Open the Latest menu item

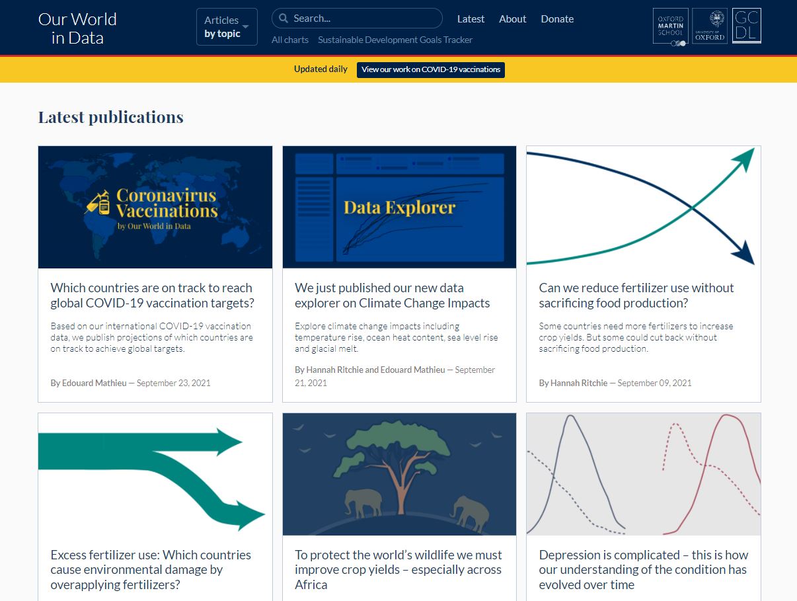[x=471, y=19]
